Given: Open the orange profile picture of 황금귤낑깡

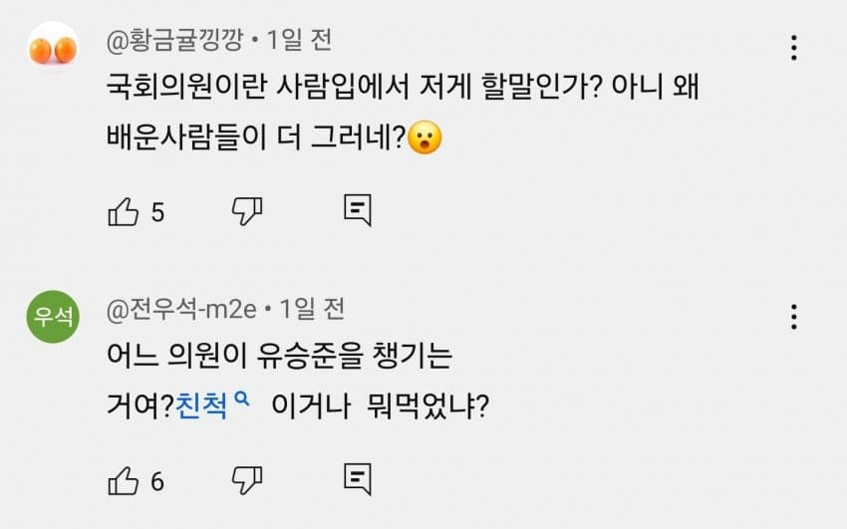Looking at the screenshot, I should (x=53, y=48).
